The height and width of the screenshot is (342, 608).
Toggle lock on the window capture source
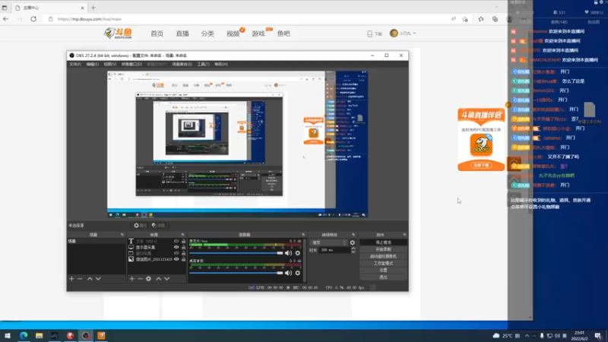(183, 253)
